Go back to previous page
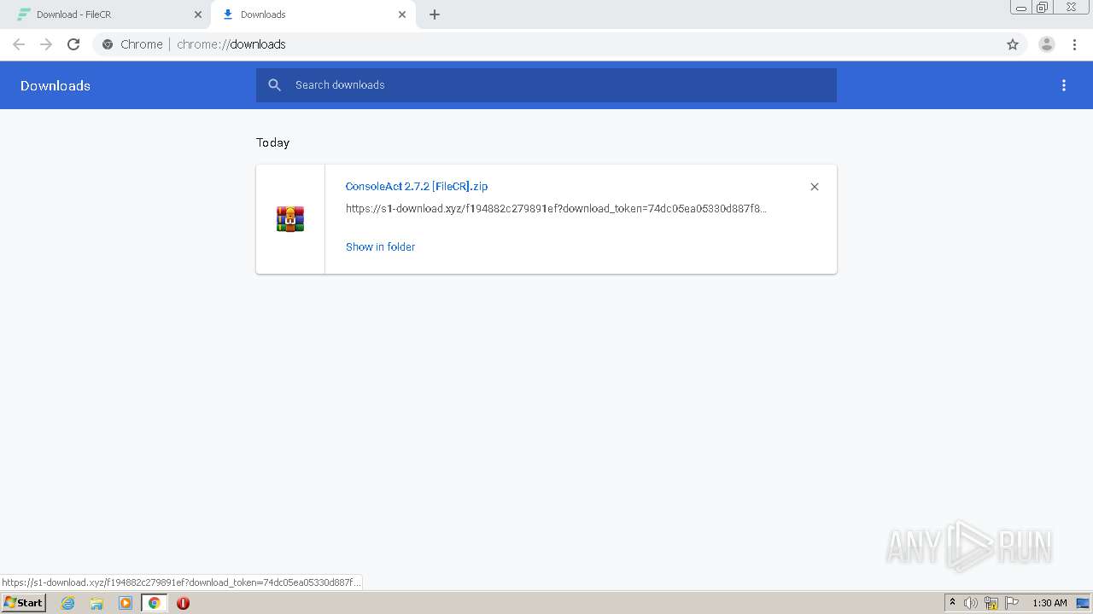 [x=19, y=44]
